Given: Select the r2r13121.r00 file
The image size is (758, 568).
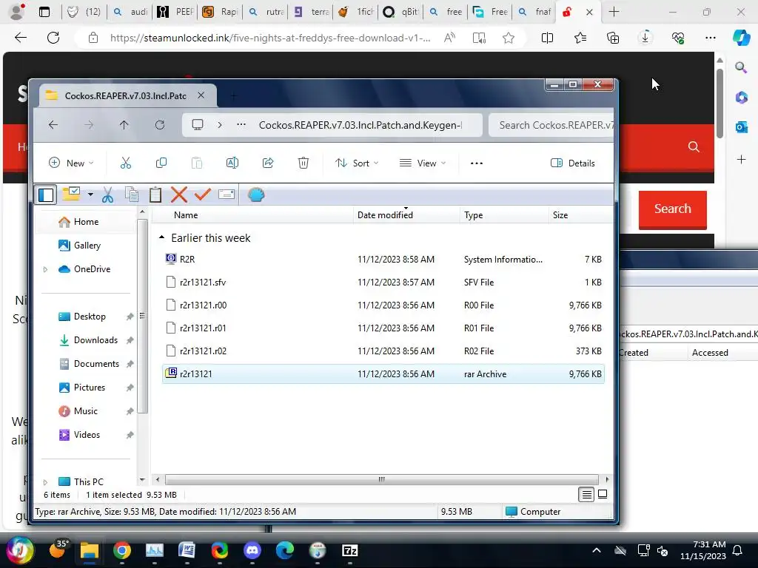Looking at the screenshot, I should coord(383,305).
